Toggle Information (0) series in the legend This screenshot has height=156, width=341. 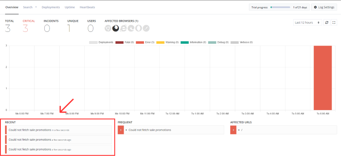(194, 43)
